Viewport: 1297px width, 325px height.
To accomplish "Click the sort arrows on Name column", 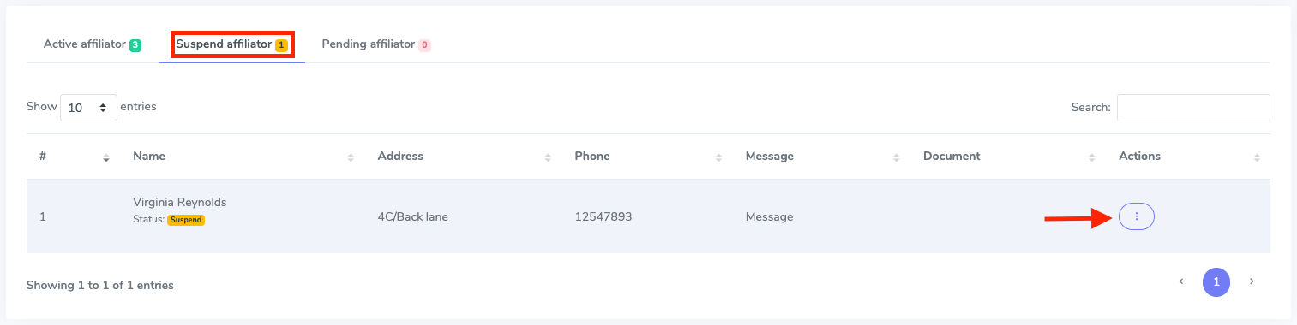I will click(x=351, y=157).
